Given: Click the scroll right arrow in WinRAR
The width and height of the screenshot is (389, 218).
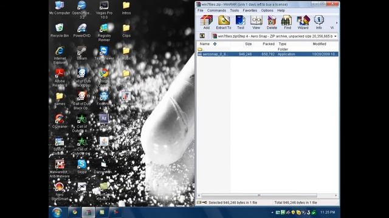Looking at the screenshot, I should pyautogui.click(x=336, y=195).
